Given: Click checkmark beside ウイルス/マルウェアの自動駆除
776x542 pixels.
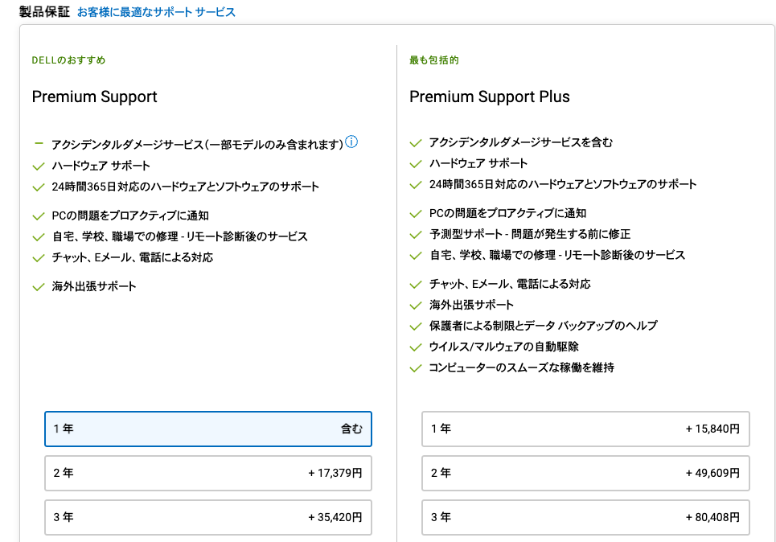Looking at the screenshot, I should coord(416,347).
